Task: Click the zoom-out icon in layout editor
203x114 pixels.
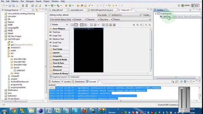Action: click(x=146, y=25)
